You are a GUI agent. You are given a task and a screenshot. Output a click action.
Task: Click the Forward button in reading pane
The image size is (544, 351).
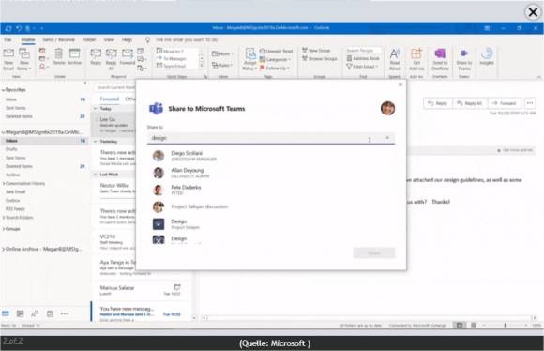pos(505,103)
